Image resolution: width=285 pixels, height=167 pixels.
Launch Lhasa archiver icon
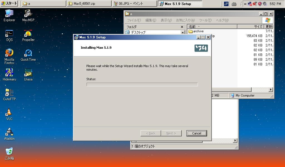(x=28, y=75)
